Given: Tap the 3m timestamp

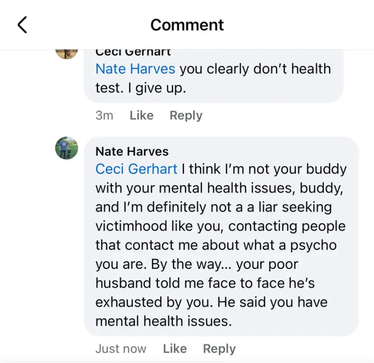Looking at the screenshot, I should click(104, 115).
